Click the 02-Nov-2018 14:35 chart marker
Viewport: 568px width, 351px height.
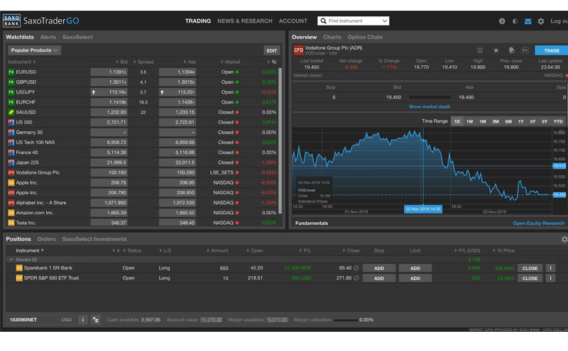(422, 209)
